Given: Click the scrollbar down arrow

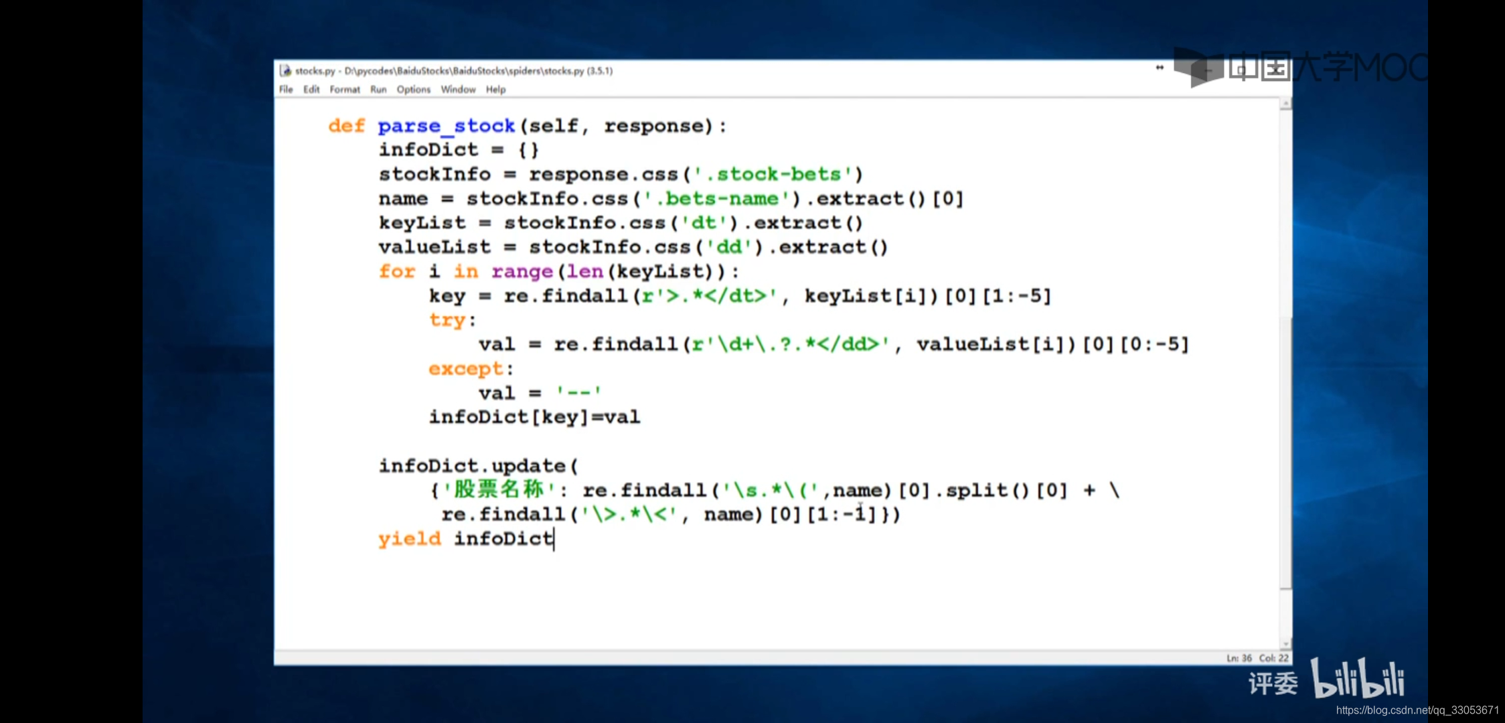Looking at the screenshot, I should [1285, 644].
